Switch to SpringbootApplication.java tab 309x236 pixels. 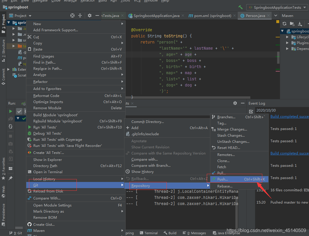156,16
